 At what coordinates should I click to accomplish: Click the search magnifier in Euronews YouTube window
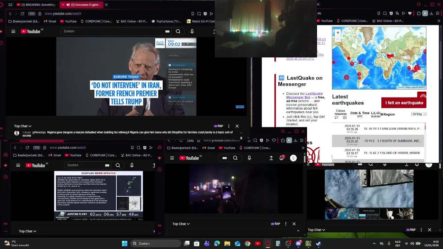click(178, 31)
